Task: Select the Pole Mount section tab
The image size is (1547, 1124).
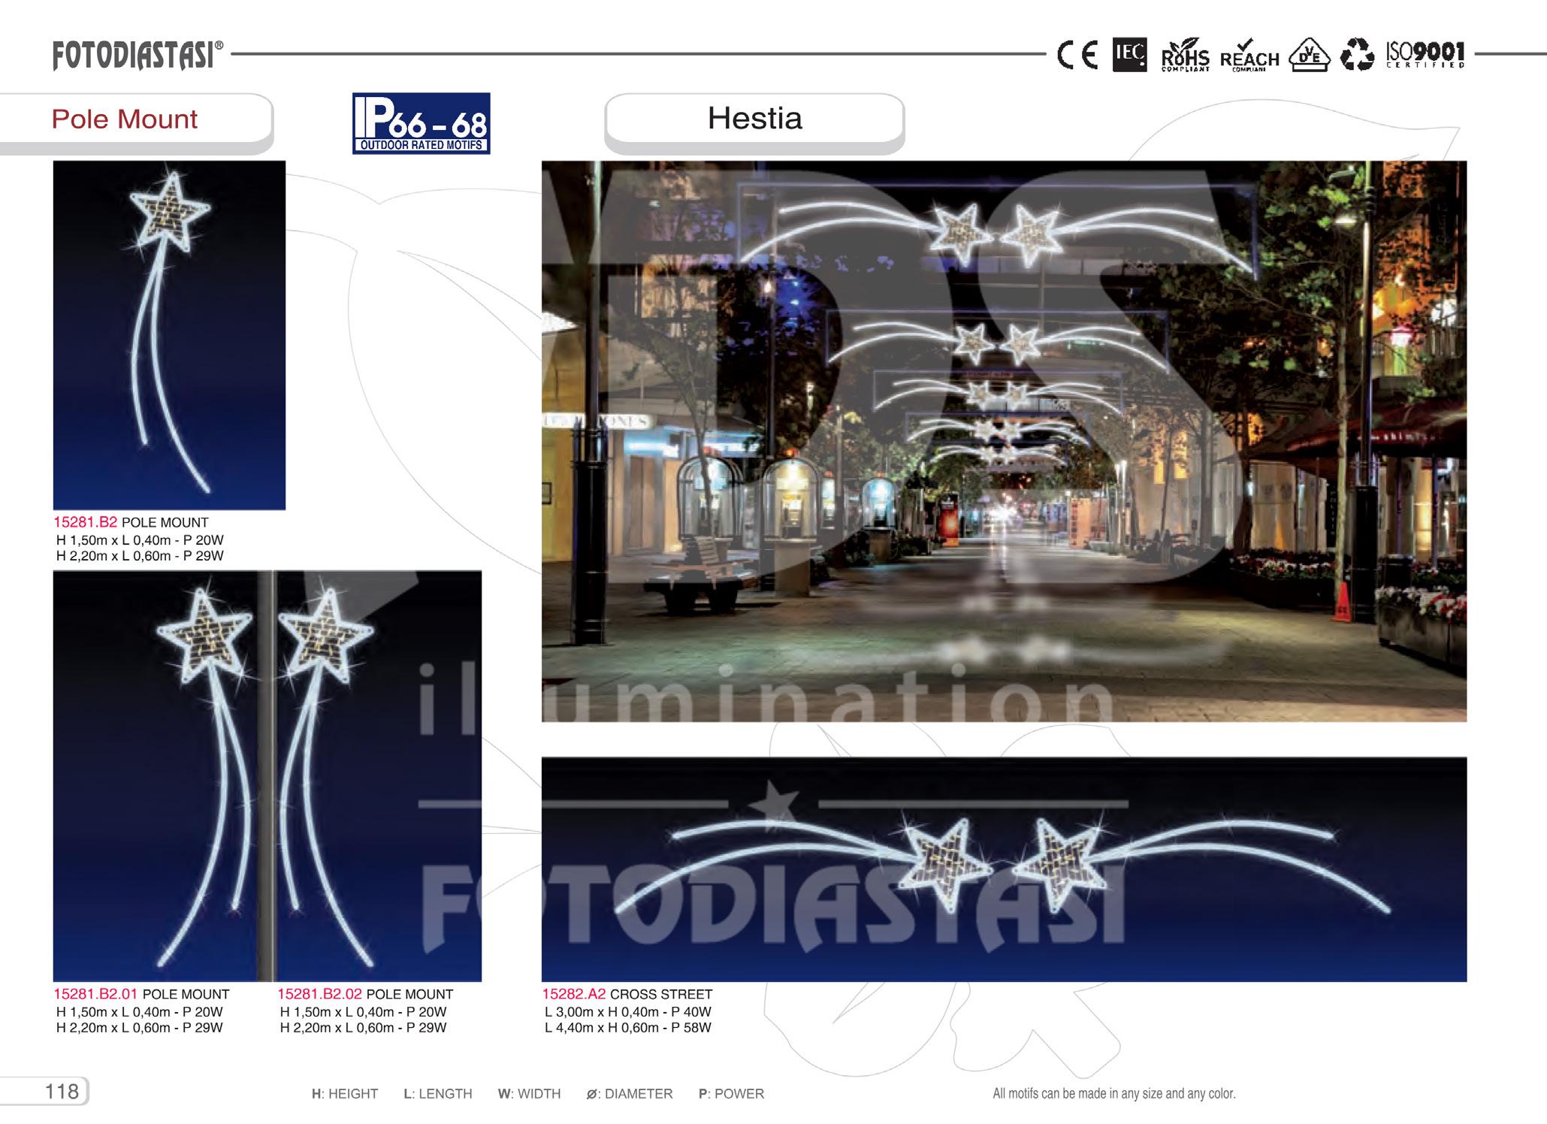Action: (x=125, y=119)
